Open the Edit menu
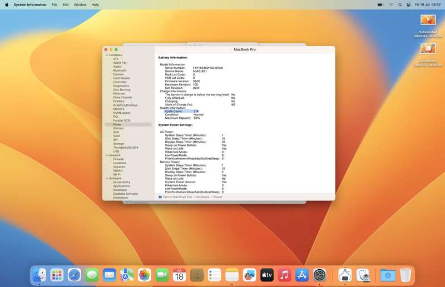The image size is (445, 287). point(66,4)
